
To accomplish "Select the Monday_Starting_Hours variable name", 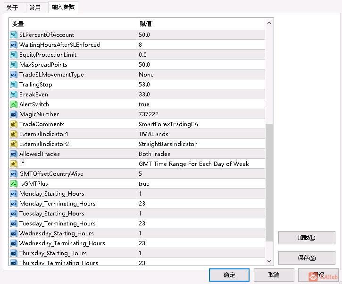I will [52, 194].
